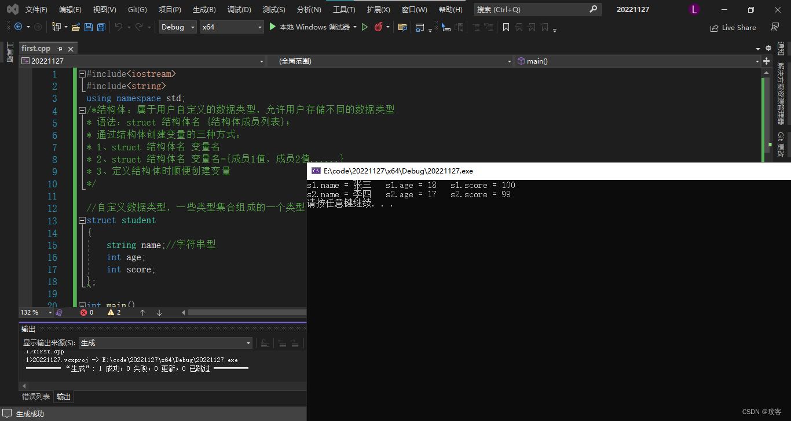Click the comment selected lines toolbar icon

click(x=476, y=27)
